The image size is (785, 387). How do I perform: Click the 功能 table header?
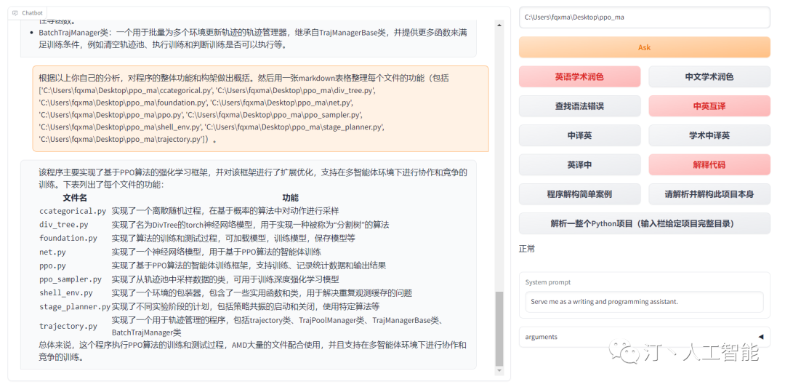[x=290, y=198]
